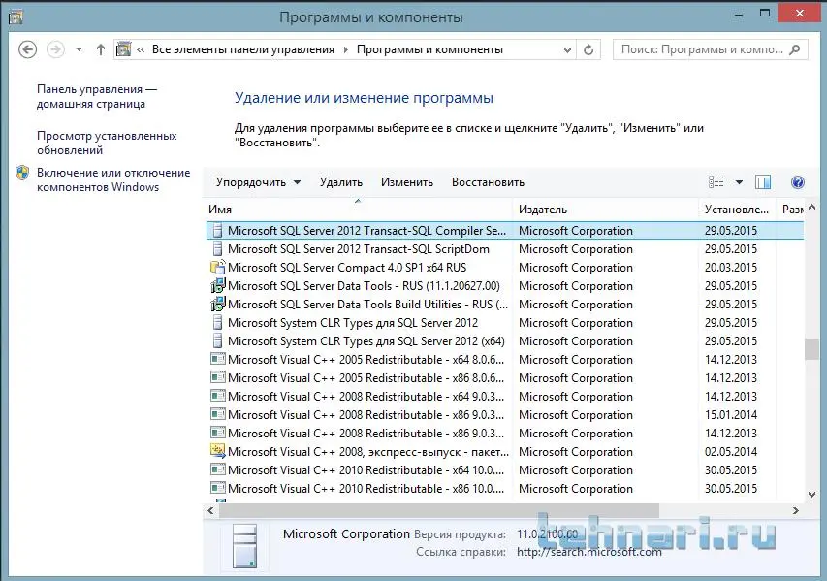The height and width of the screenshot is (581, 827).
Task: Select Visual C++ 2010 x64 10.0 icon
Action: (218, 469)
